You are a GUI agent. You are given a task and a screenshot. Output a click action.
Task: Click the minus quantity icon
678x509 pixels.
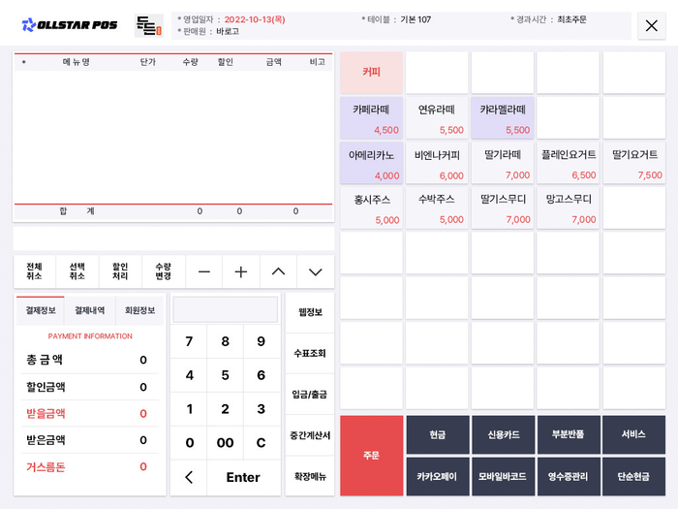[x=204, y=271]
